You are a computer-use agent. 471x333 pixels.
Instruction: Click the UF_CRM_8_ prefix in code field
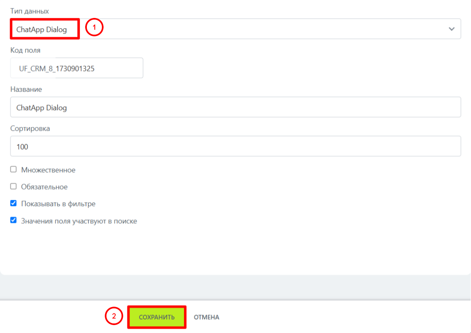pyautogui.click(x=37, y=69)
